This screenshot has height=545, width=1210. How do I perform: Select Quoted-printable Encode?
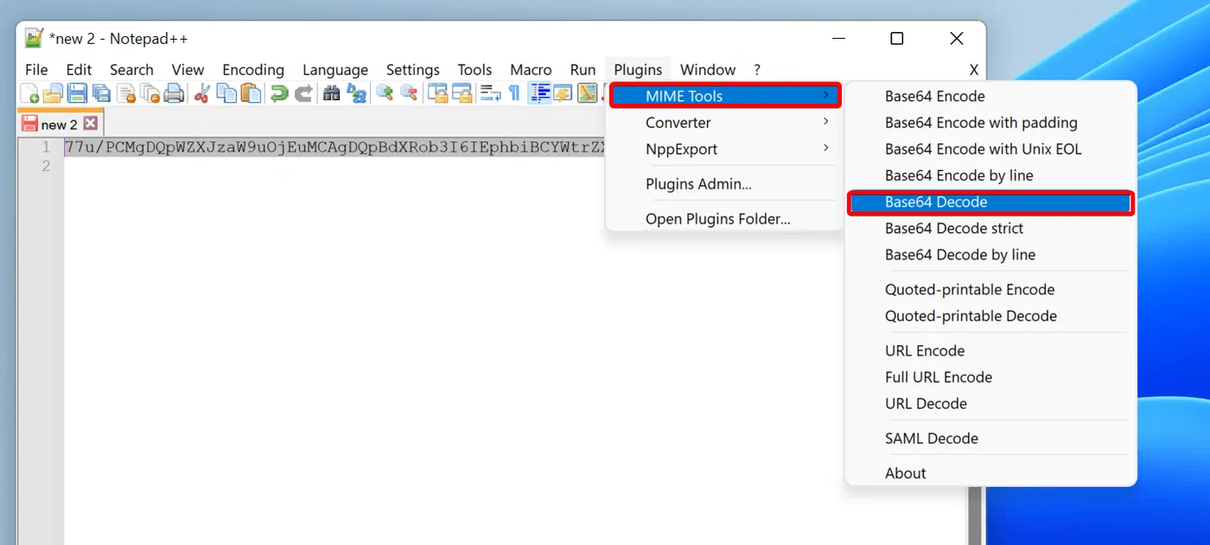990,289
